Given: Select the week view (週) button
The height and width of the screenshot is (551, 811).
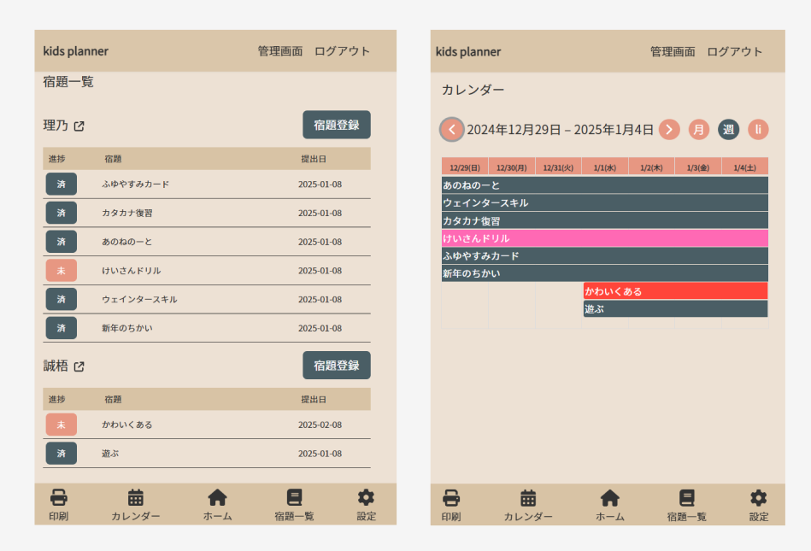Looking at the screenshot, I should point(728,130).
